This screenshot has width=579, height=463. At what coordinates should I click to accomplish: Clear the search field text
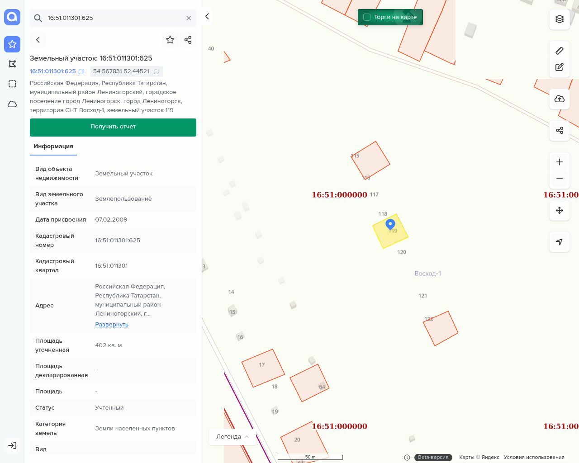coord(189,18)
